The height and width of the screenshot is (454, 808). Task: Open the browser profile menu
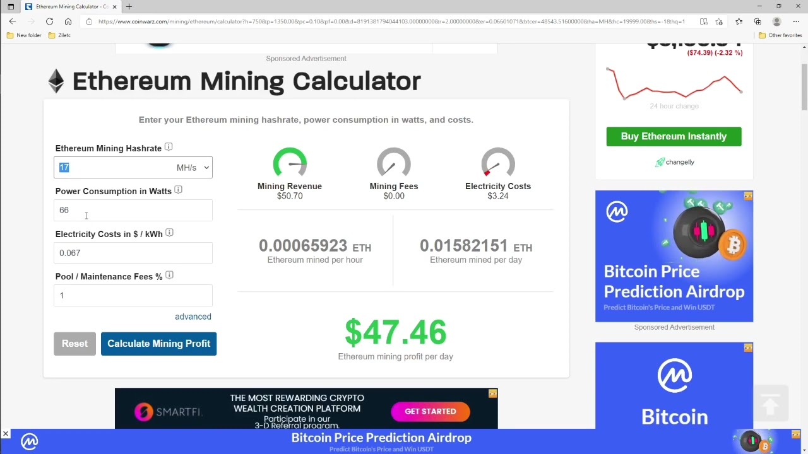(x=777, y=21)
